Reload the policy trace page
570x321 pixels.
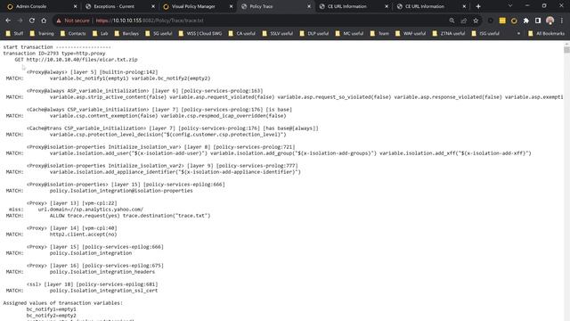32,21
